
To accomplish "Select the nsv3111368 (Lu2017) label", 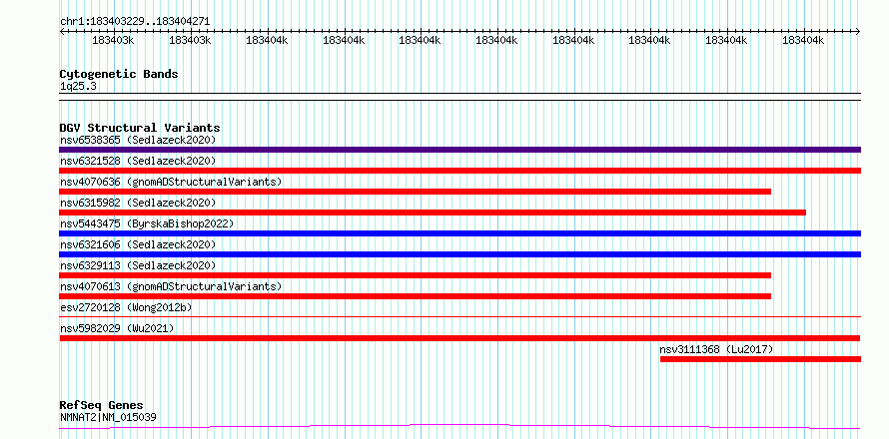I will tap(716, 349).
